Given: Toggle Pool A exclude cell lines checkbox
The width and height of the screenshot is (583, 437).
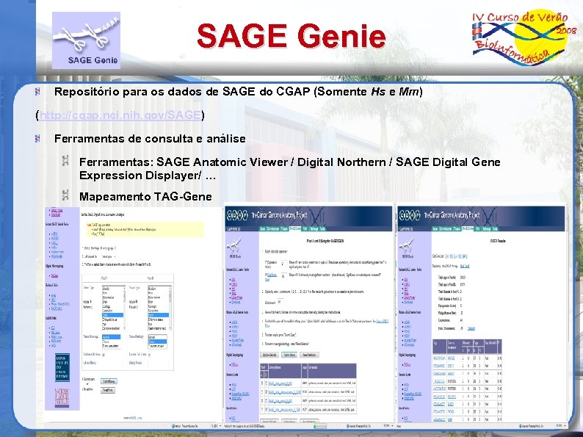Looking at the screenshot, I should click(104, 355).
